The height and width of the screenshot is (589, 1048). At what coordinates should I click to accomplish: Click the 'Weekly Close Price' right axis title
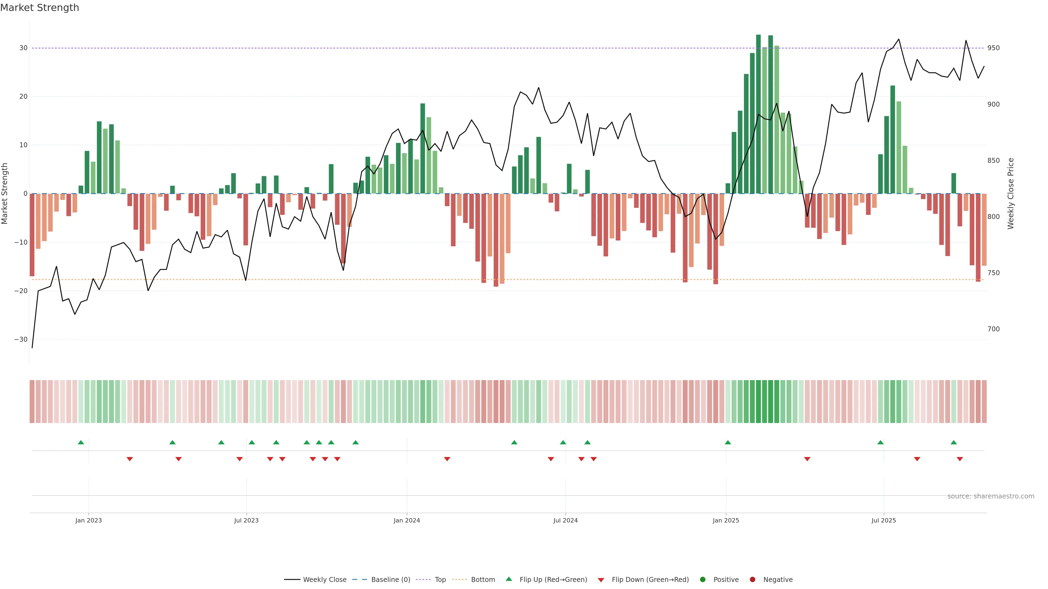tap(1011, 194)
